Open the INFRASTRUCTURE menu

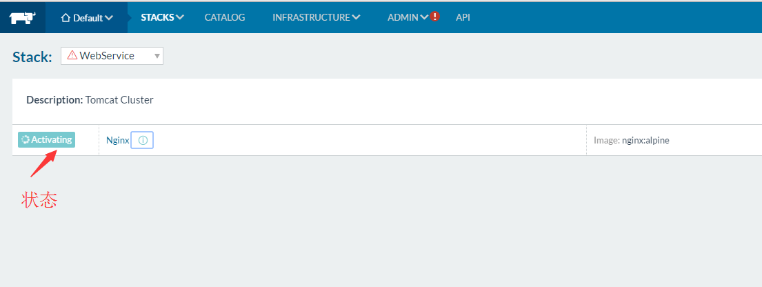[311, 17]
